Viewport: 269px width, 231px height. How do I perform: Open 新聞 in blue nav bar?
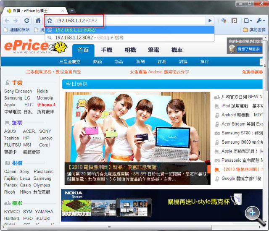(x=140, y=62)
